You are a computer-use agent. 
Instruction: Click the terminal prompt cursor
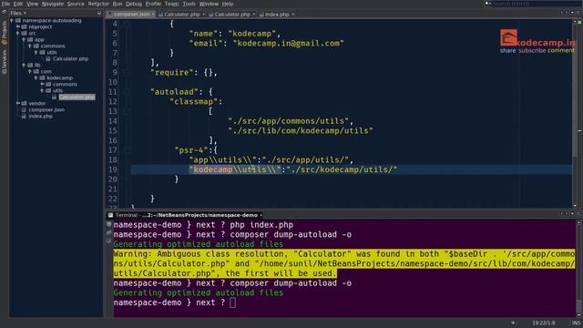tap(232, 302)
